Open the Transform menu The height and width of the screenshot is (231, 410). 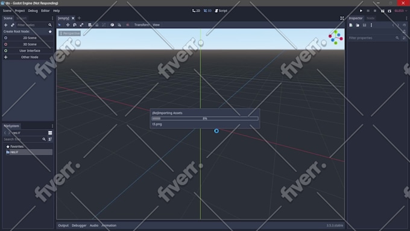coord(142,25)
